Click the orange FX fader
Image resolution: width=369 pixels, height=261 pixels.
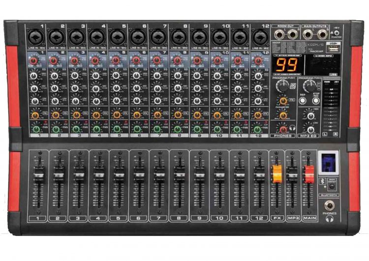pyautogui.click(x=277, y=175)
